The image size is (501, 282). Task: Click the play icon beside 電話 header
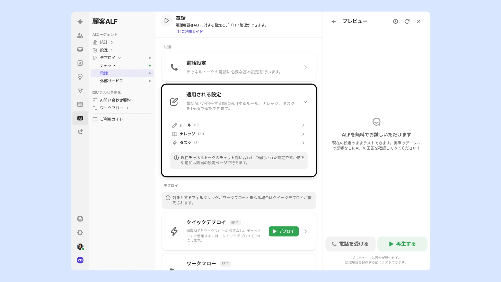tap(166, 21)
